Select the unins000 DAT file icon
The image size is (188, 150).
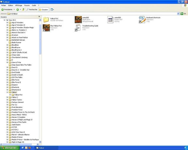pyautogui.click(x=110, y=20)
